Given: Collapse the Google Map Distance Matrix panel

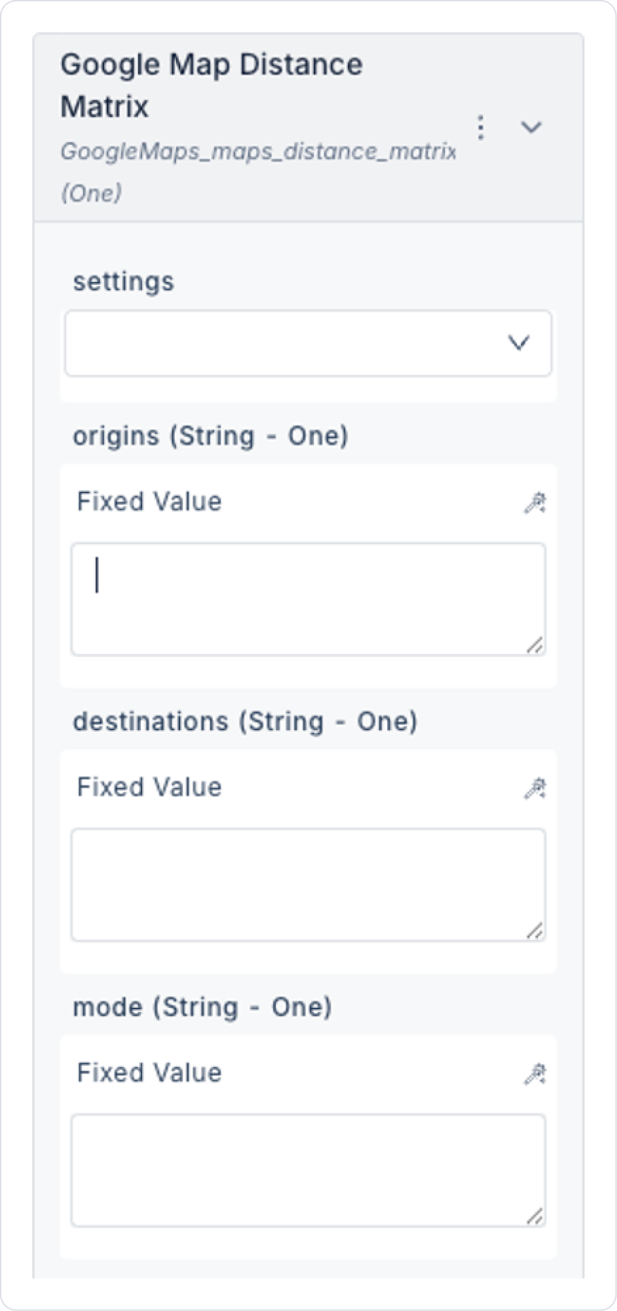Looking at the screenshot, I should point(531,127).
